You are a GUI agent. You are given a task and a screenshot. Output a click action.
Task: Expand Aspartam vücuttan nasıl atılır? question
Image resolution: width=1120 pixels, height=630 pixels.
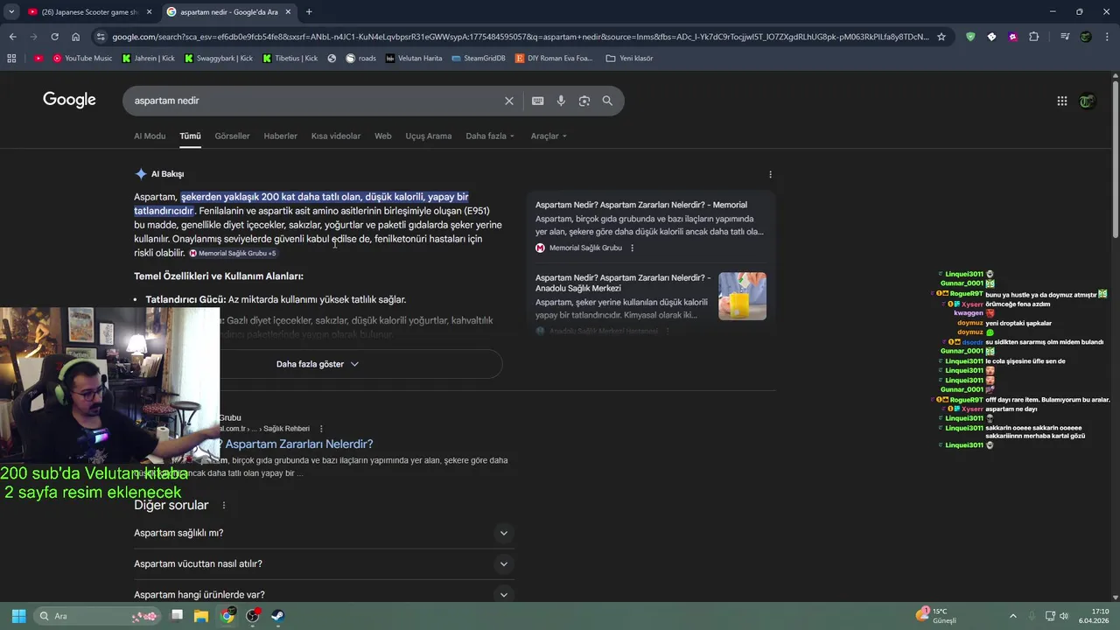pos(322,563)
